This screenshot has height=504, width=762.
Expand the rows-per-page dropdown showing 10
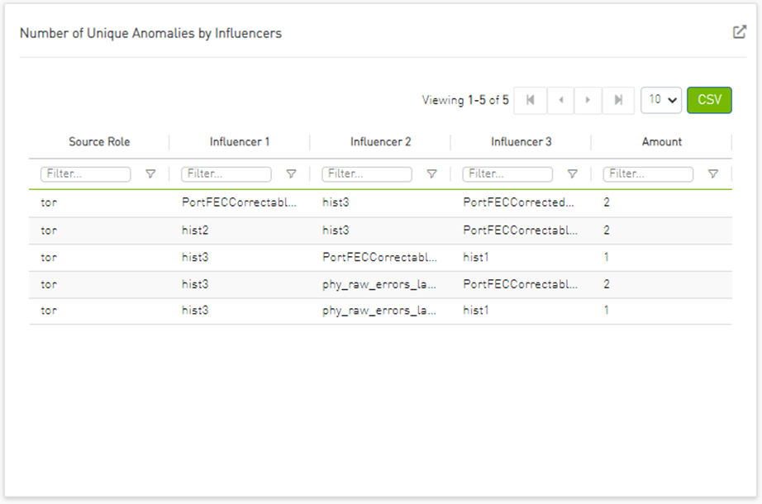coord(663,100)
